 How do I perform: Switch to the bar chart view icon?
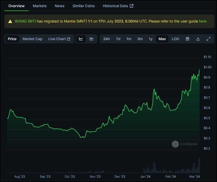pyautogui.click(x=91, y=39)
